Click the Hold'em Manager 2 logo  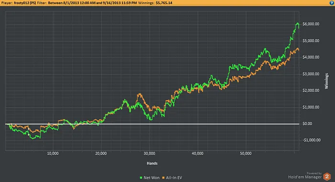[x=327, y=176]
